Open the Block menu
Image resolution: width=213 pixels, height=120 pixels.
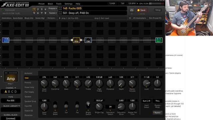pyautogui.click(x=50, y=4)
